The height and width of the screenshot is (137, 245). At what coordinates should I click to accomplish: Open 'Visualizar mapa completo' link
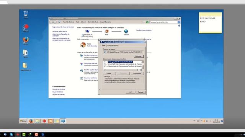[144, 30]
